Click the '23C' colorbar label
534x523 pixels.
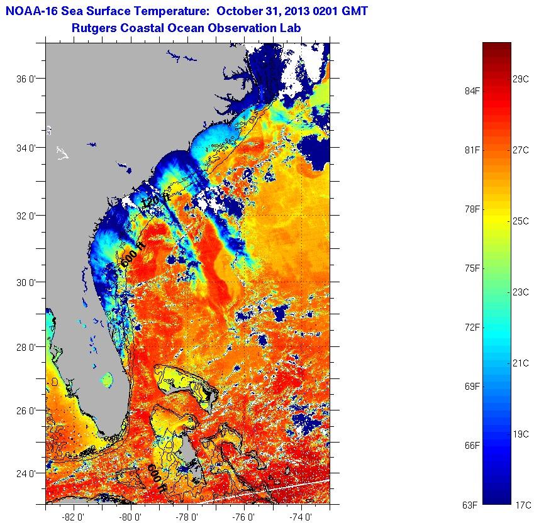tap(521, 292)
